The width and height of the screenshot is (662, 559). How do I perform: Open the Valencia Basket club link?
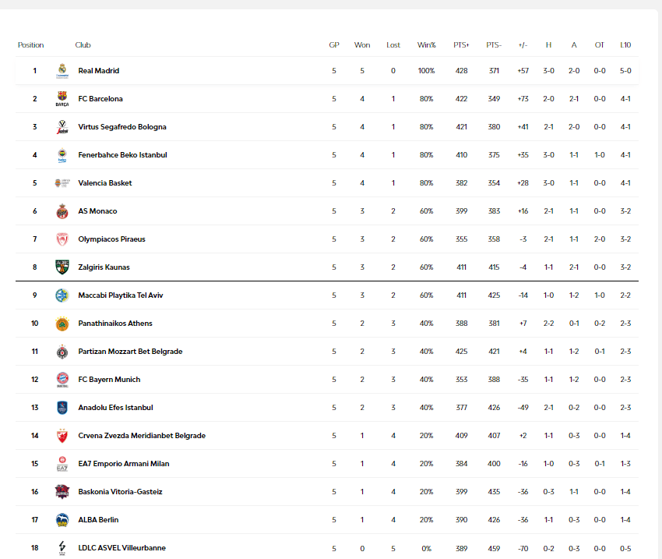click(x=104, y=183)
